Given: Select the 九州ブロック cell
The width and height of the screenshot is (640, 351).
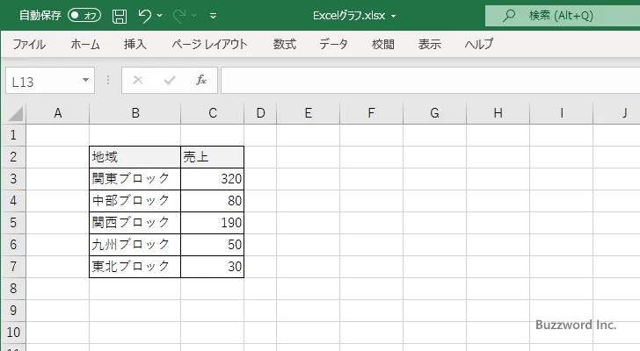Looking at the screenshot, I should coord(135,245).
